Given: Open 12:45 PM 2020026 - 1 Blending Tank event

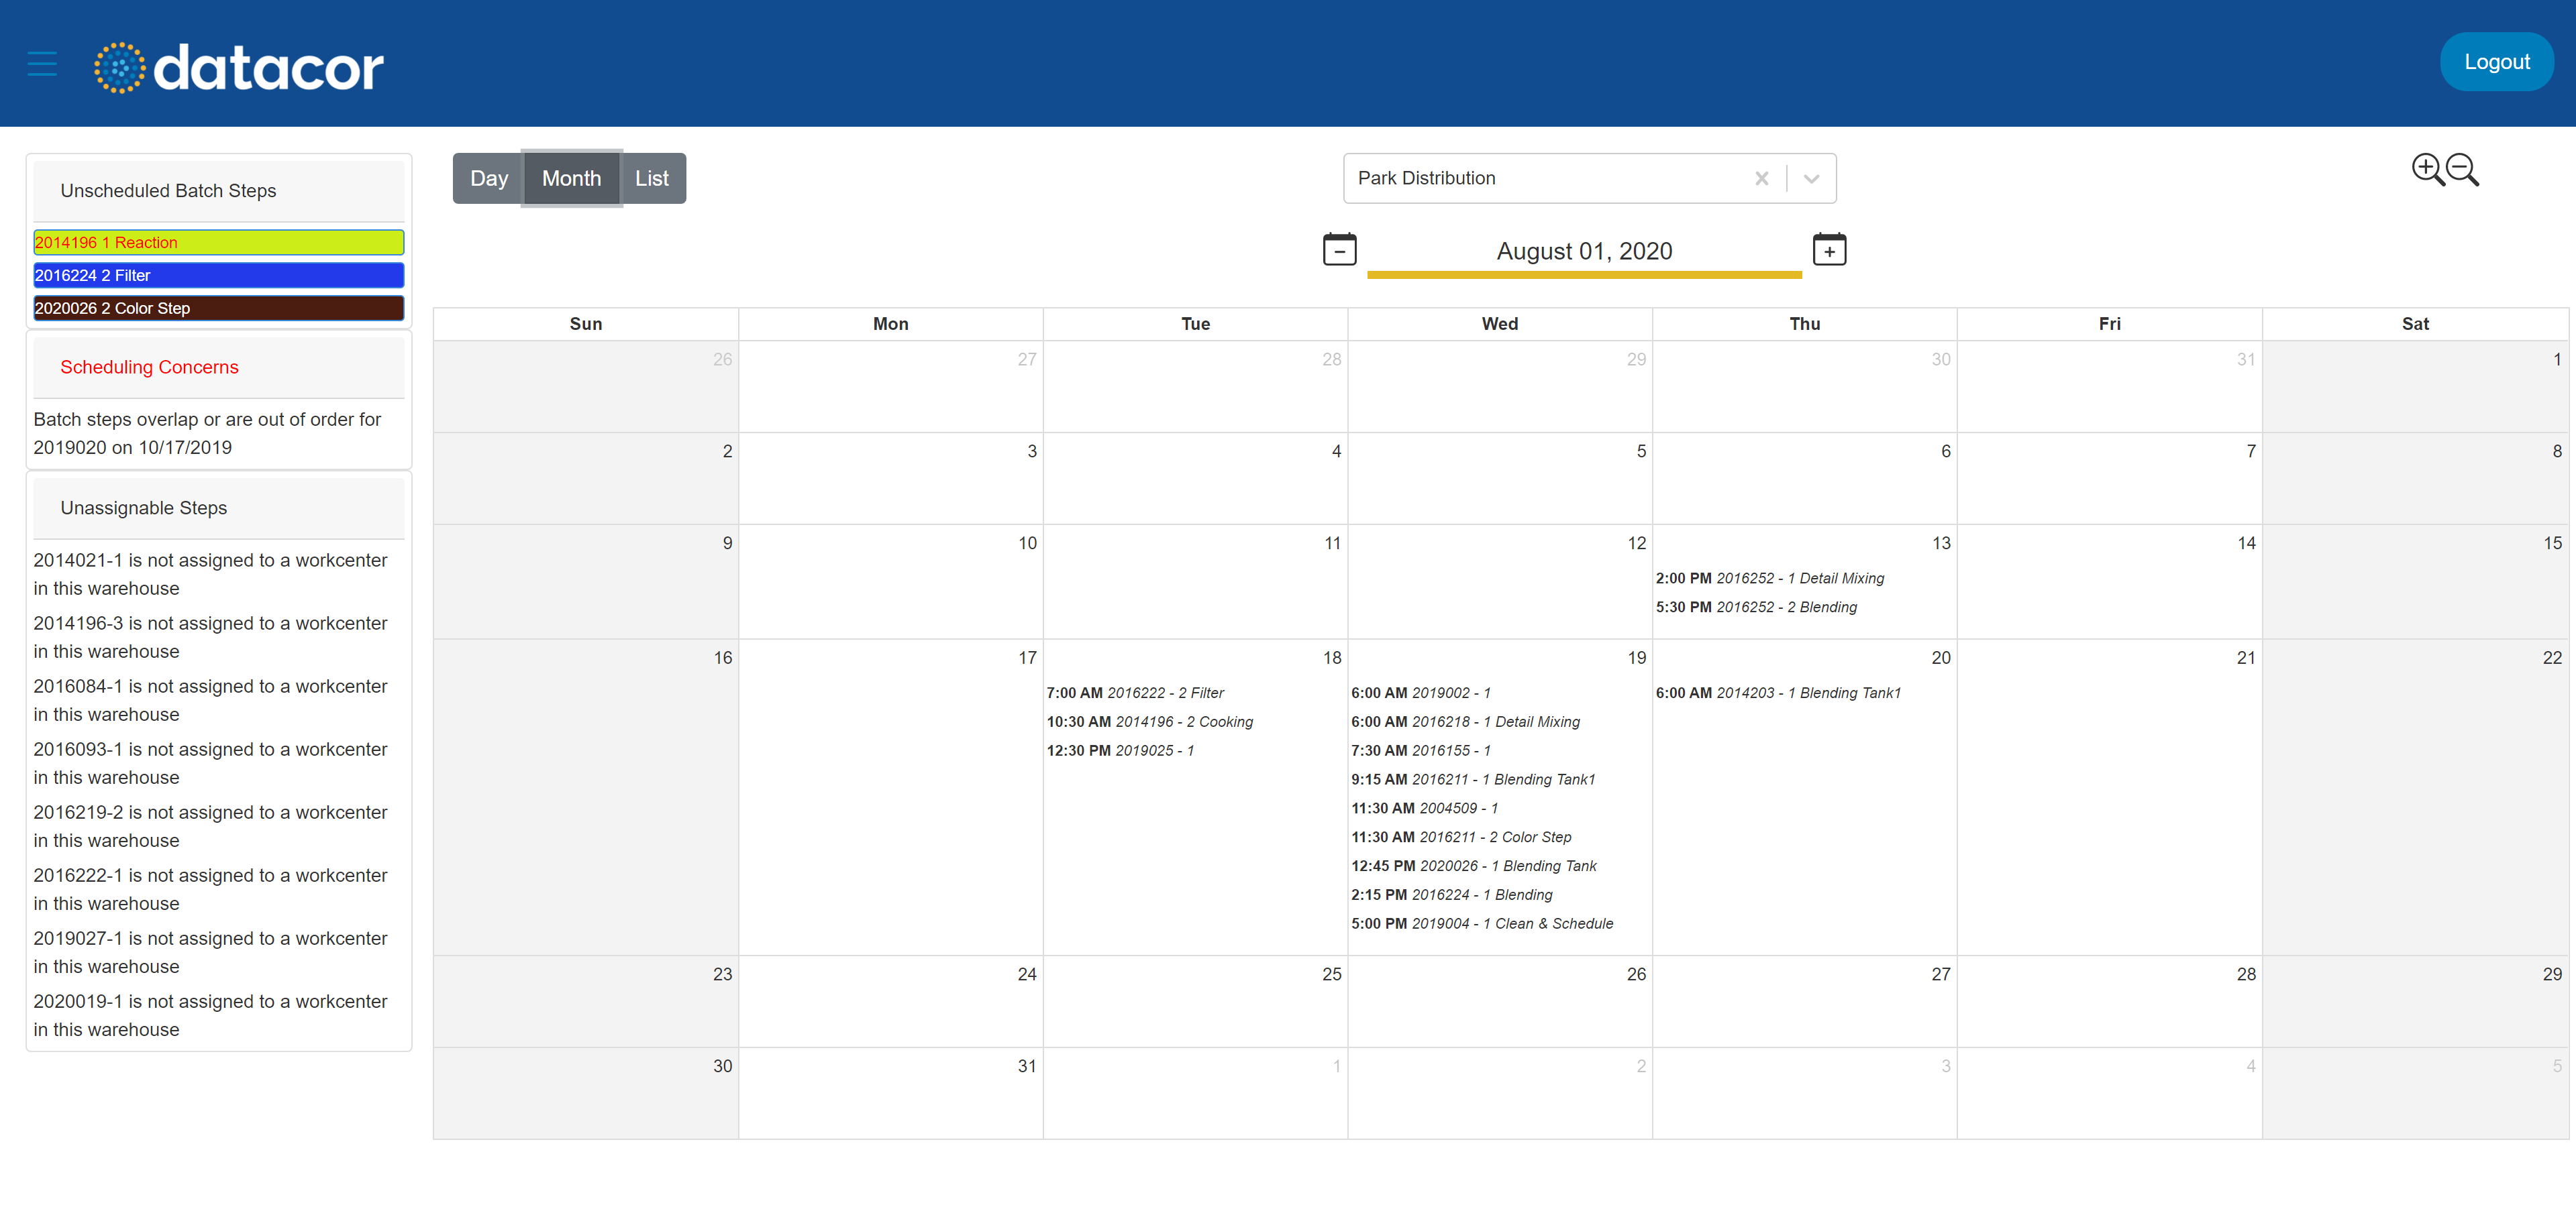Looking at the screenshot, I should tap(1473, 867).
